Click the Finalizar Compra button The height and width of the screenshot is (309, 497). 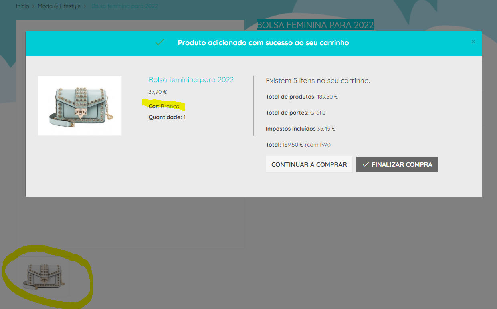pyautogui.click(x=397, y=164)
